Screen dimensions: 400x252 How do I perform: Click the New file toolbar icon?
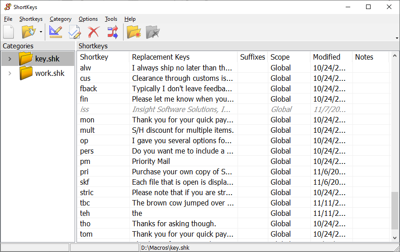pos(9,32)
